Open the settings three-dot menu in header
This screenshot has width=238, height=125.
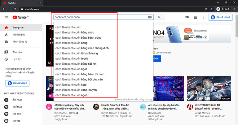pyautogui.click(x=204, y=17)
